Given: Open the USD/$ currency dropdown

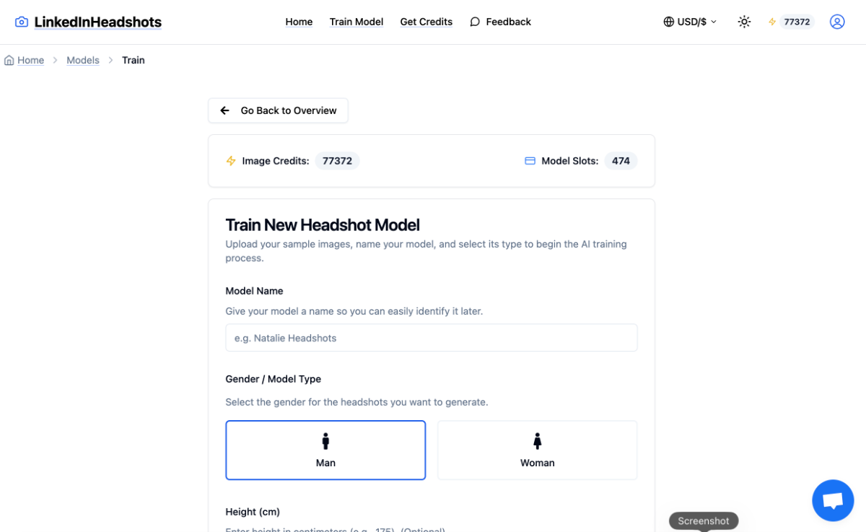Looking at the screenshot, I should [690, 22].
